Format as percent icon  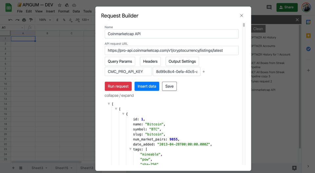64,20
